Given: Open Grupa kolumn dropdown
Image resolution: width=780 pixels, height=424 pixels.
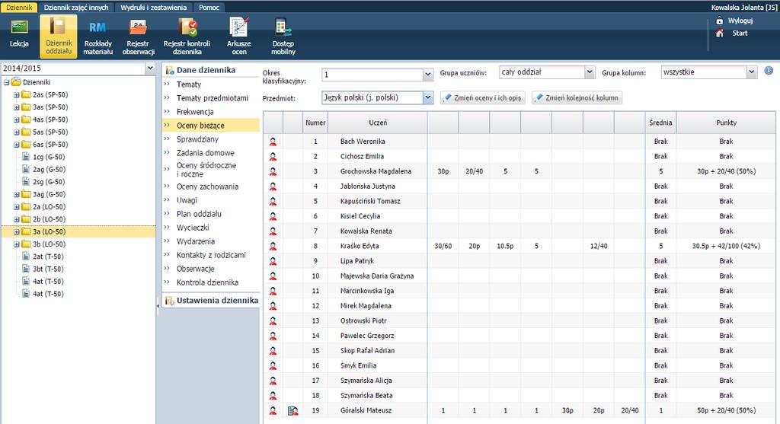Looking at the screenshot, I should tap(751, 72).
